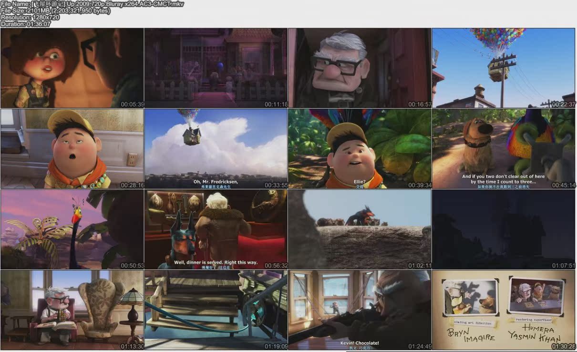Open the thumbnail stamped 00:05:39 of young Ellie

tap(72, 68)
